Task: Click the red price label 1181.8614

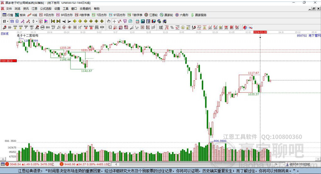Action: coord(8,61)
